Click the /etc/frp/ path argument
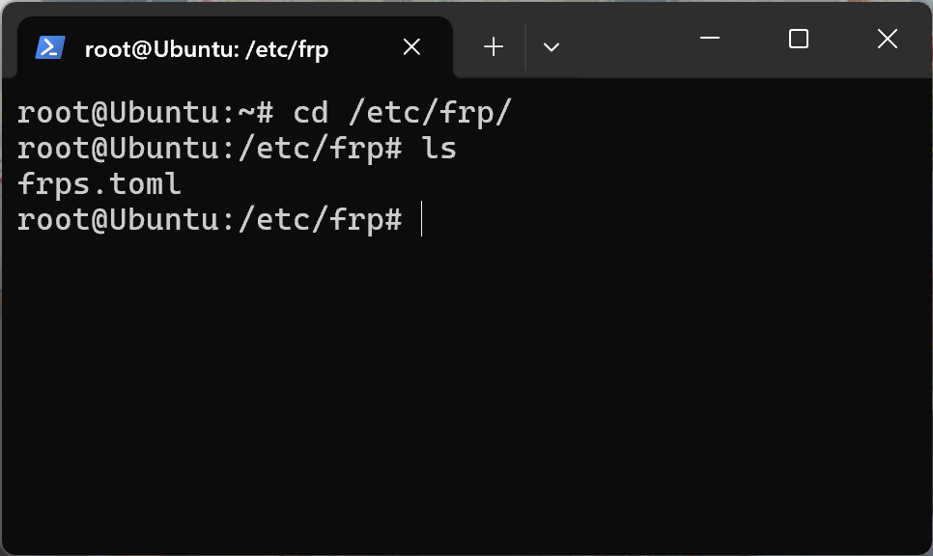The width and height of the screenshot is (933, 556). (x=430, y=113)
